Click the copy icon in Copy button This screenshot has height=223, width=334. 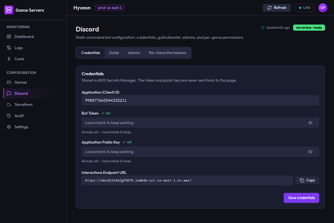(302, 180)
